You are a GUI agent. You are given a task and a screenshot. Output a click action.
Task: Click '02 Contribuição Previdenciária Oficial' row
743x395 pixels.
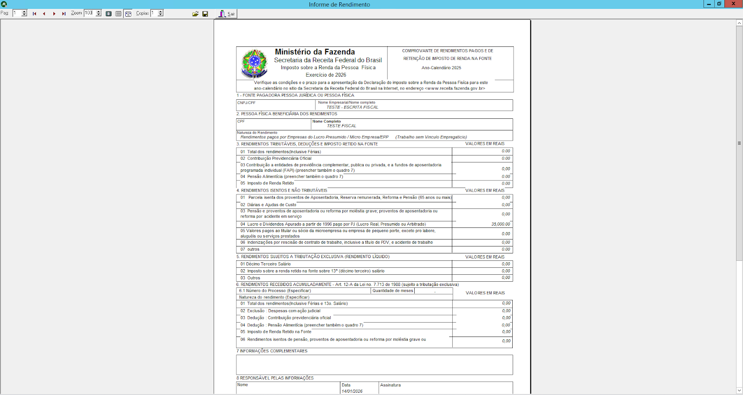click(x=276, y=159)
